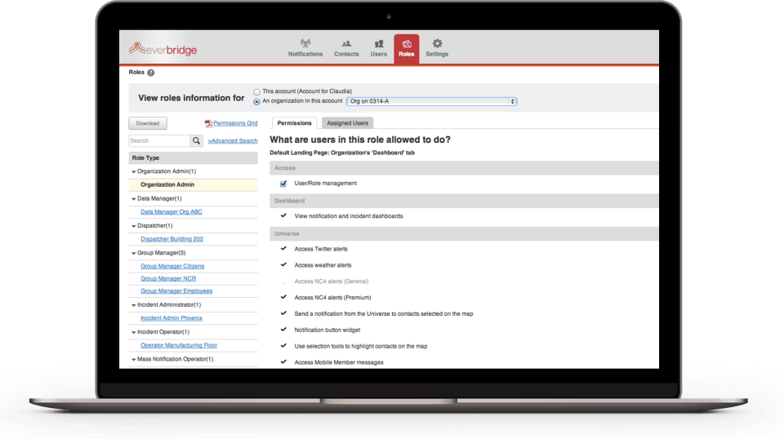Collapse the Incident Administrator(1) group
This screenshot has width=784, height=439.
(133, 305)
